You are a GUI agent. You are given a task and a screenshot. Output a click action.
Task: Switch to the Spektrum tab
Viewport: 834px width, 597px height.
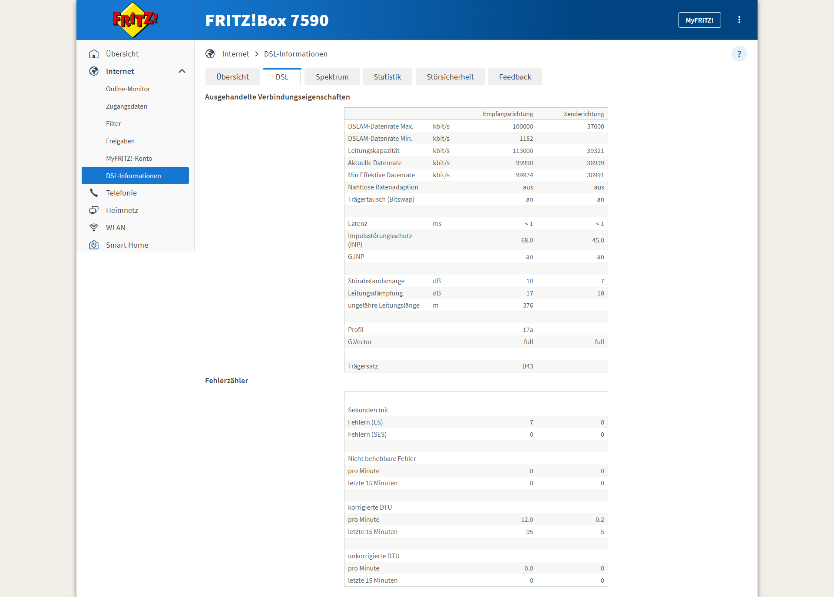(x=332, y=77)
